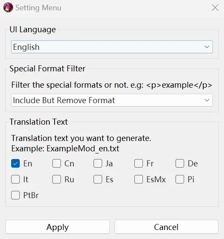Select the English language combo box

[112, 47]
